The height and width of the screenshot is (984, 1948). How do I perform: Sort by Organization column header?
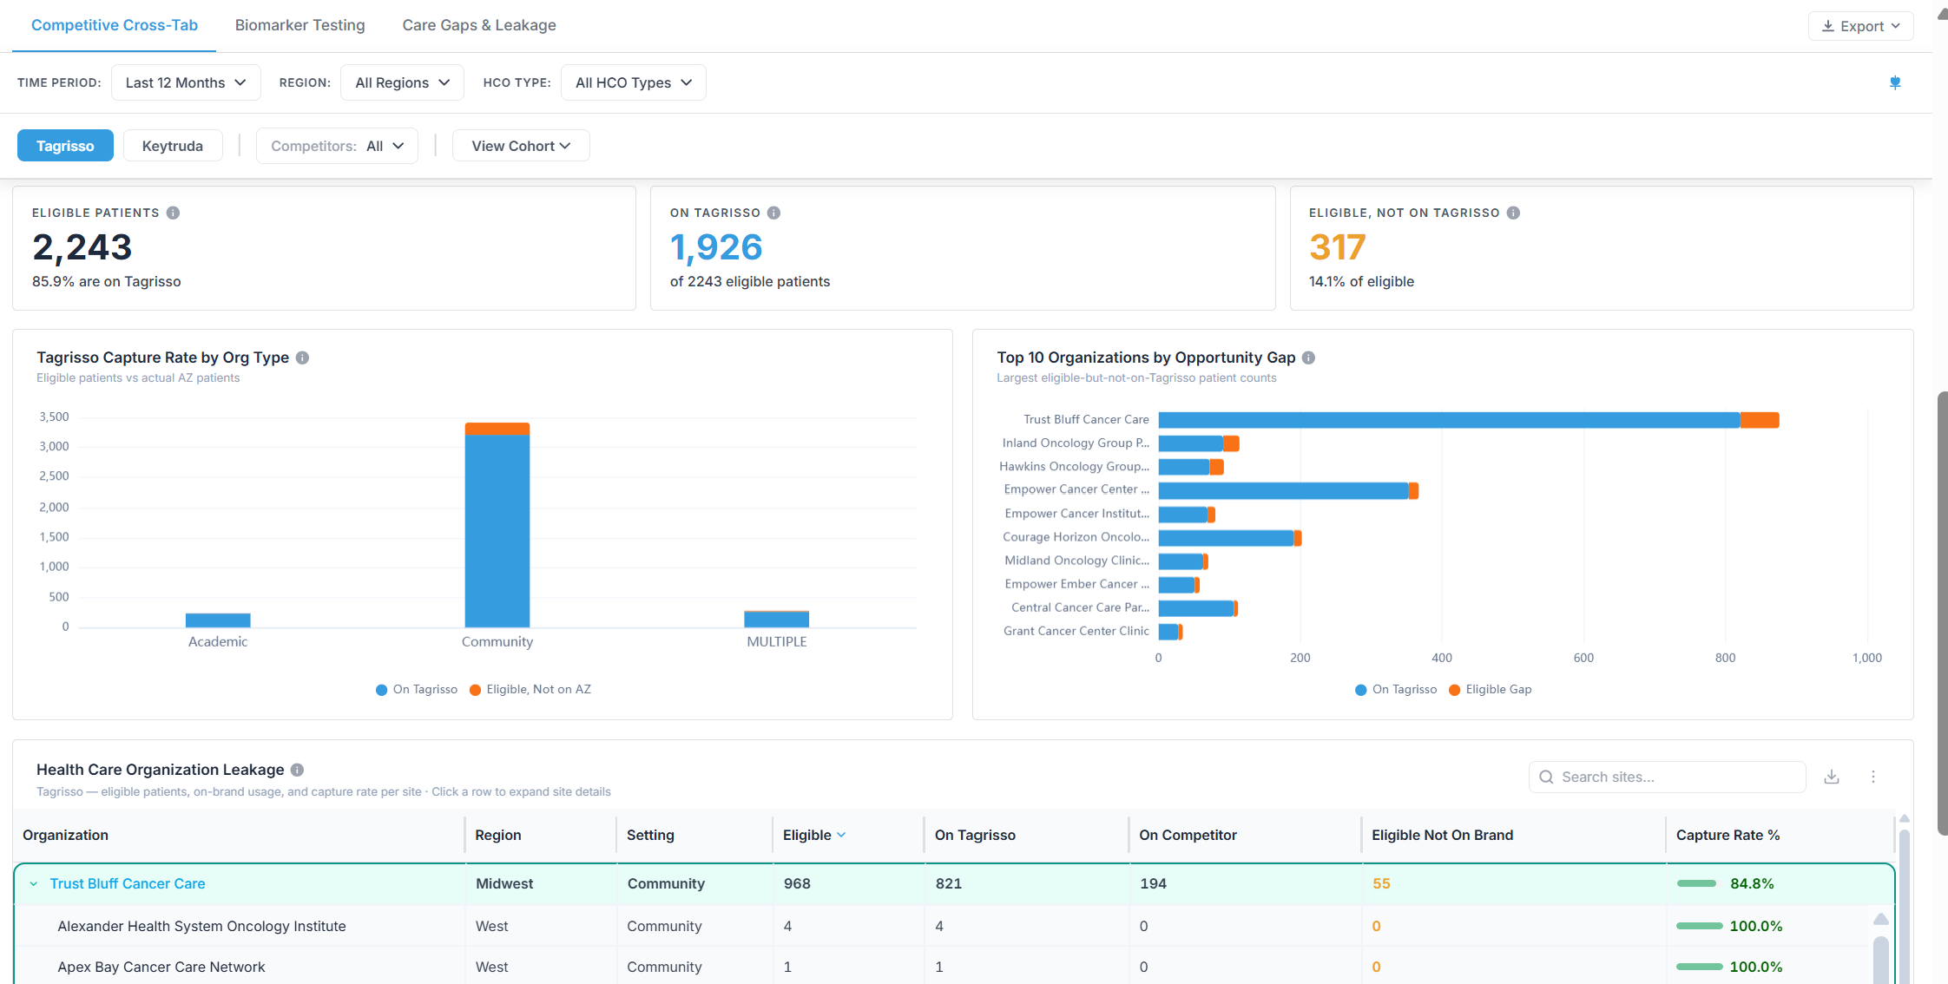(x=66, y=835)
